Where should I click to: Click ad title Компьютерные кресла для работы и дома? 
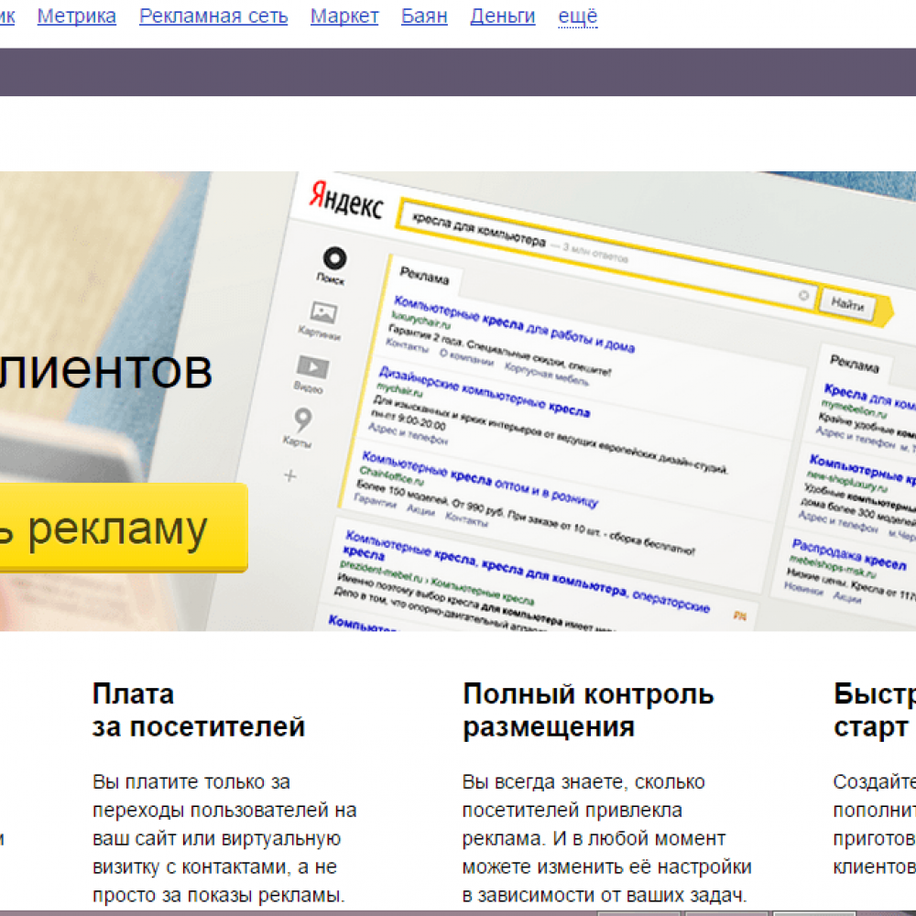tap(514, 324)
